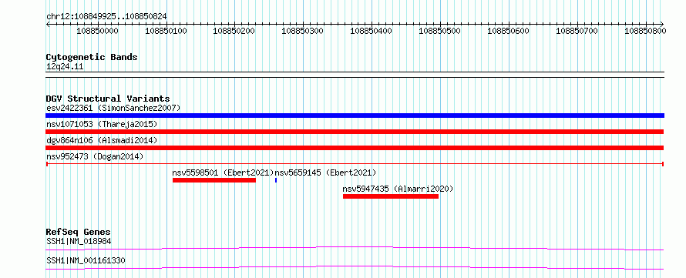Click ruler position 108850800
The width and height of the screenshot is (686, 278).
click(x=645, y=31)
